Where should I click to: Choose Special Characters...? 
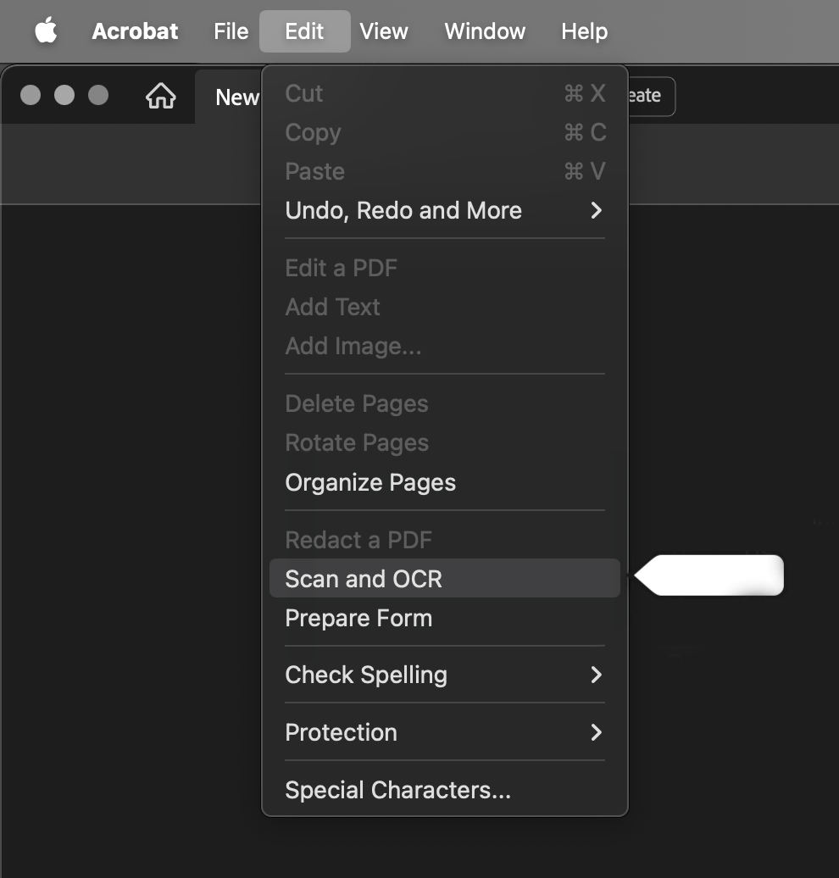tap(445, 790)
